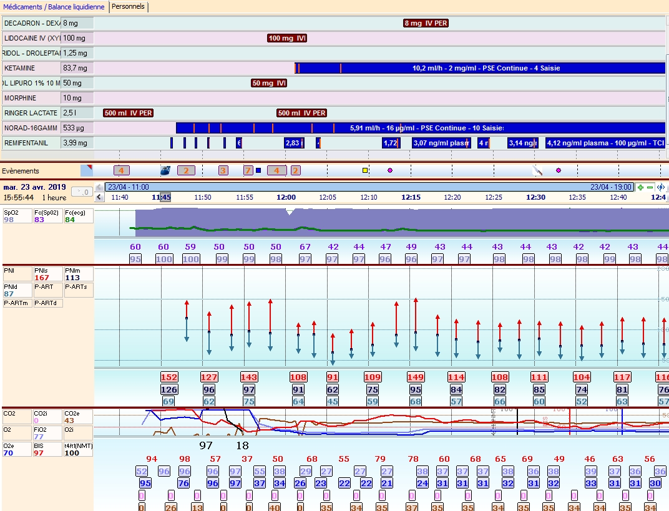Screen dimensions: 669x511
Task: Click the PNIs parameter box showing 167
Action: [x=48, y=274]
